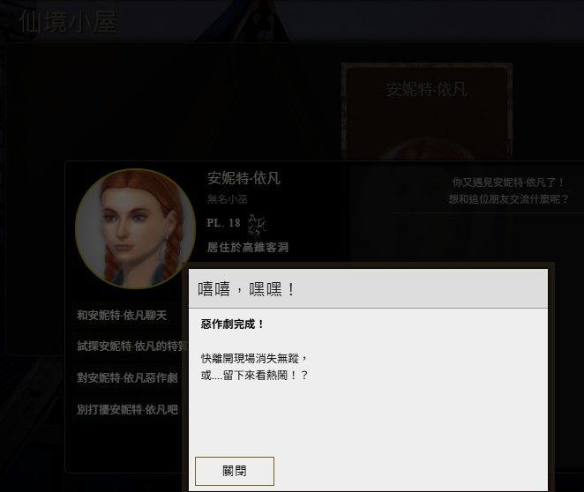The height and width of the screenshot is (492, 584).
Task: Click the 想和這位朋友交流什麼呢？ prompt
Action: [x=508, y=199]
